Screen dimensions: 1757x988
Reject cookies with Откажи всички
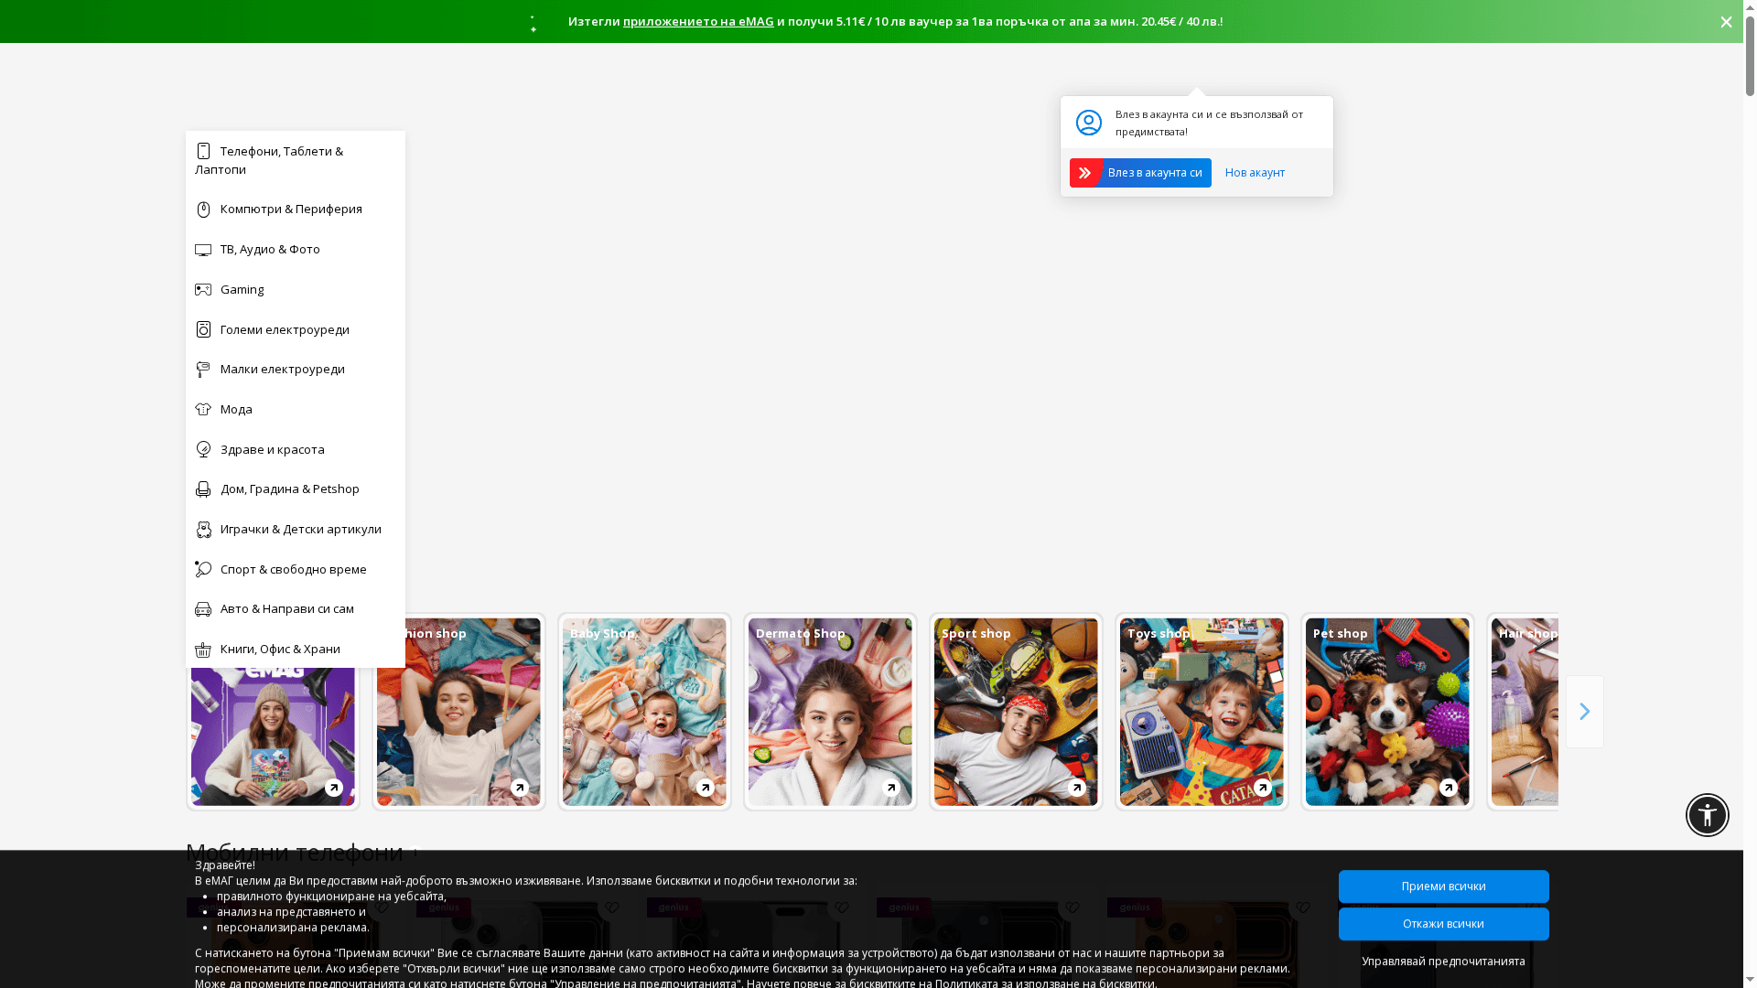point(1444,924)
